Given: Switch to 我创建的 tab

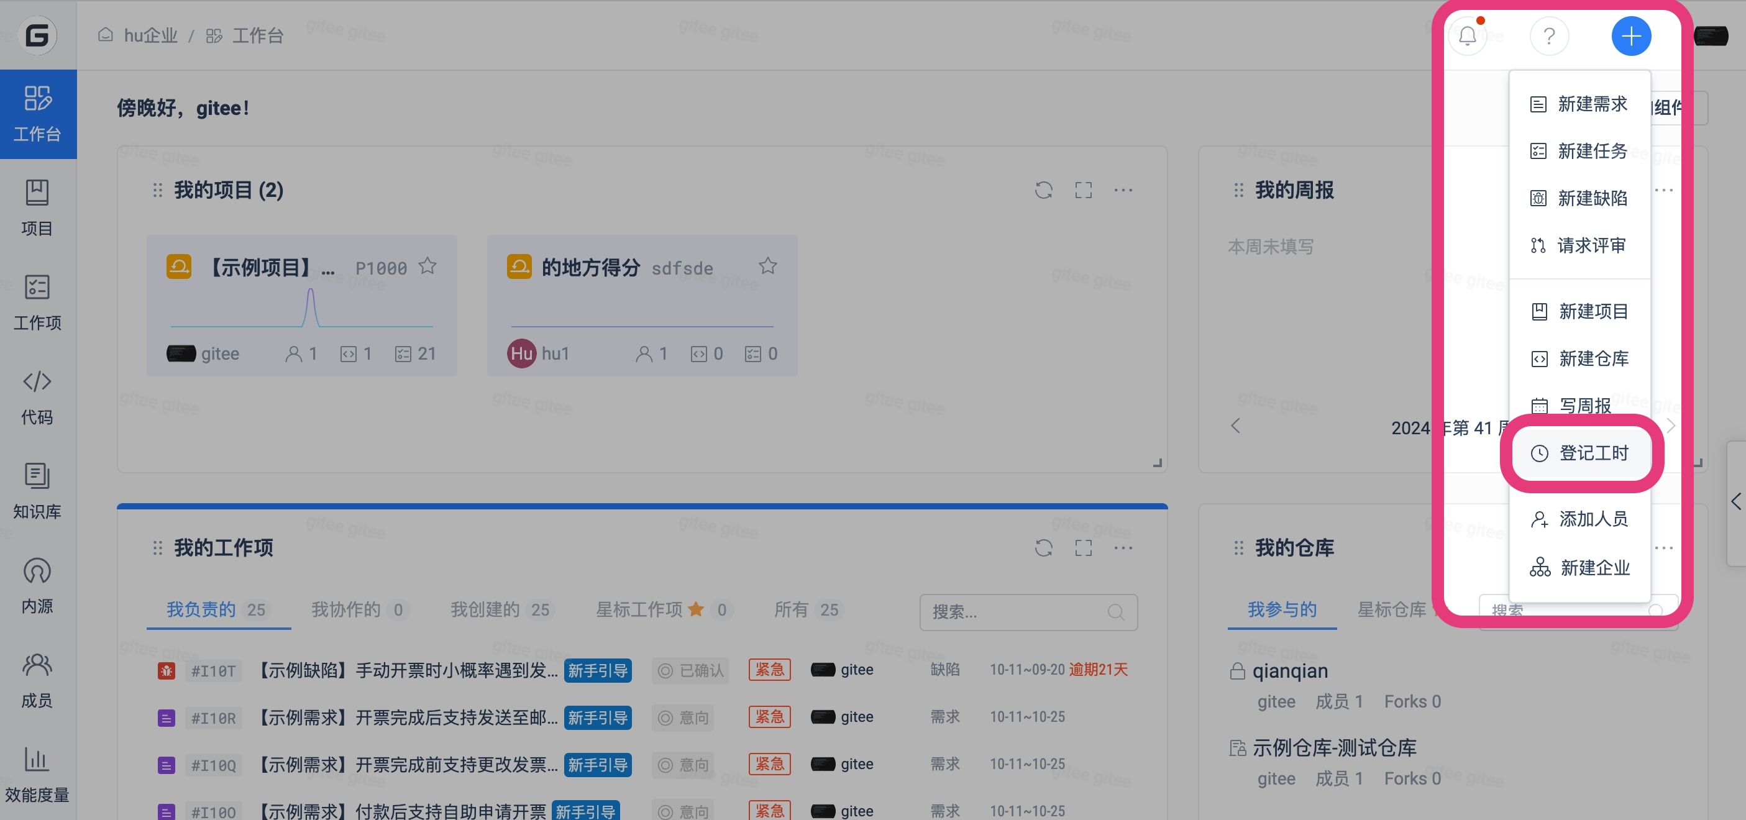Looking at the screenshot, I should click(x=501, y=609).
